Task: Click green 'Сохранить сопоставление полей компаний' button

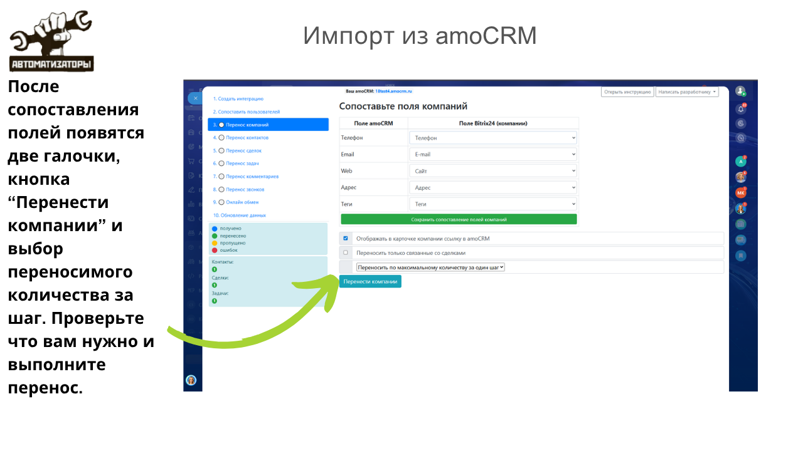Action: (x=459, y=219)
